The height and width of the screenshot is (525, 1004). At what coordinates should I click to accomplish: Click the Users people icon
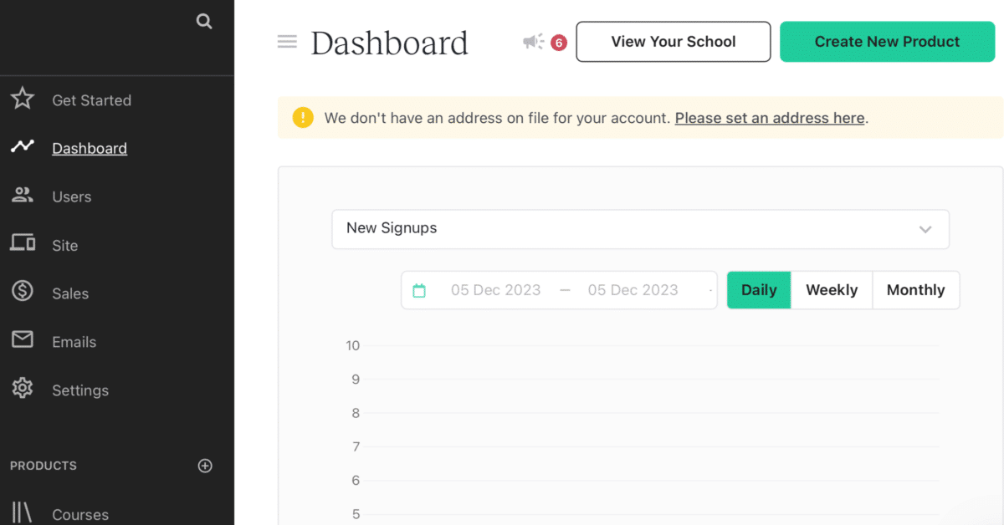point(23,196)
